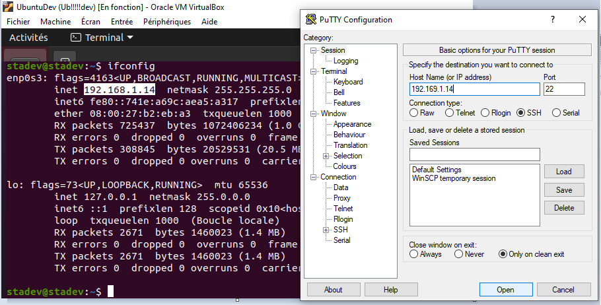Open the Périphériques menu

(x=167, y=21)
